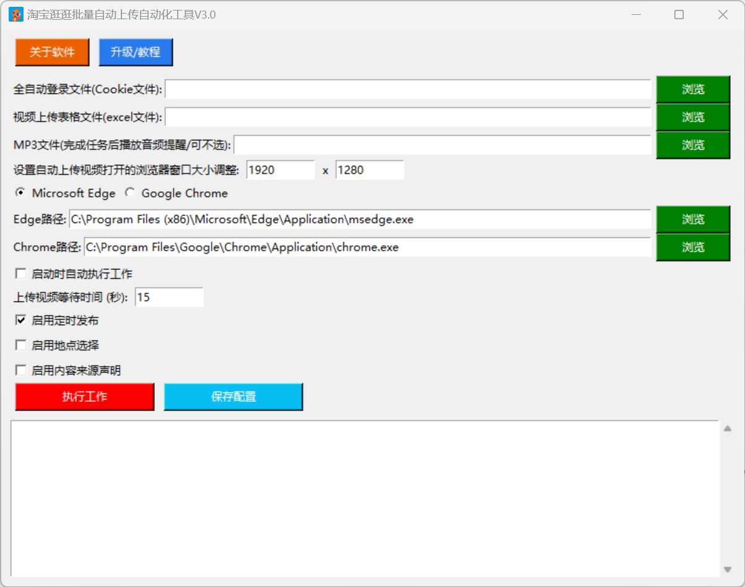The width and height of the screenshot is (745, 587).
Task: Focus the Cookie文件 path input field
Action: pyautogui.click(x=408, y=89)
